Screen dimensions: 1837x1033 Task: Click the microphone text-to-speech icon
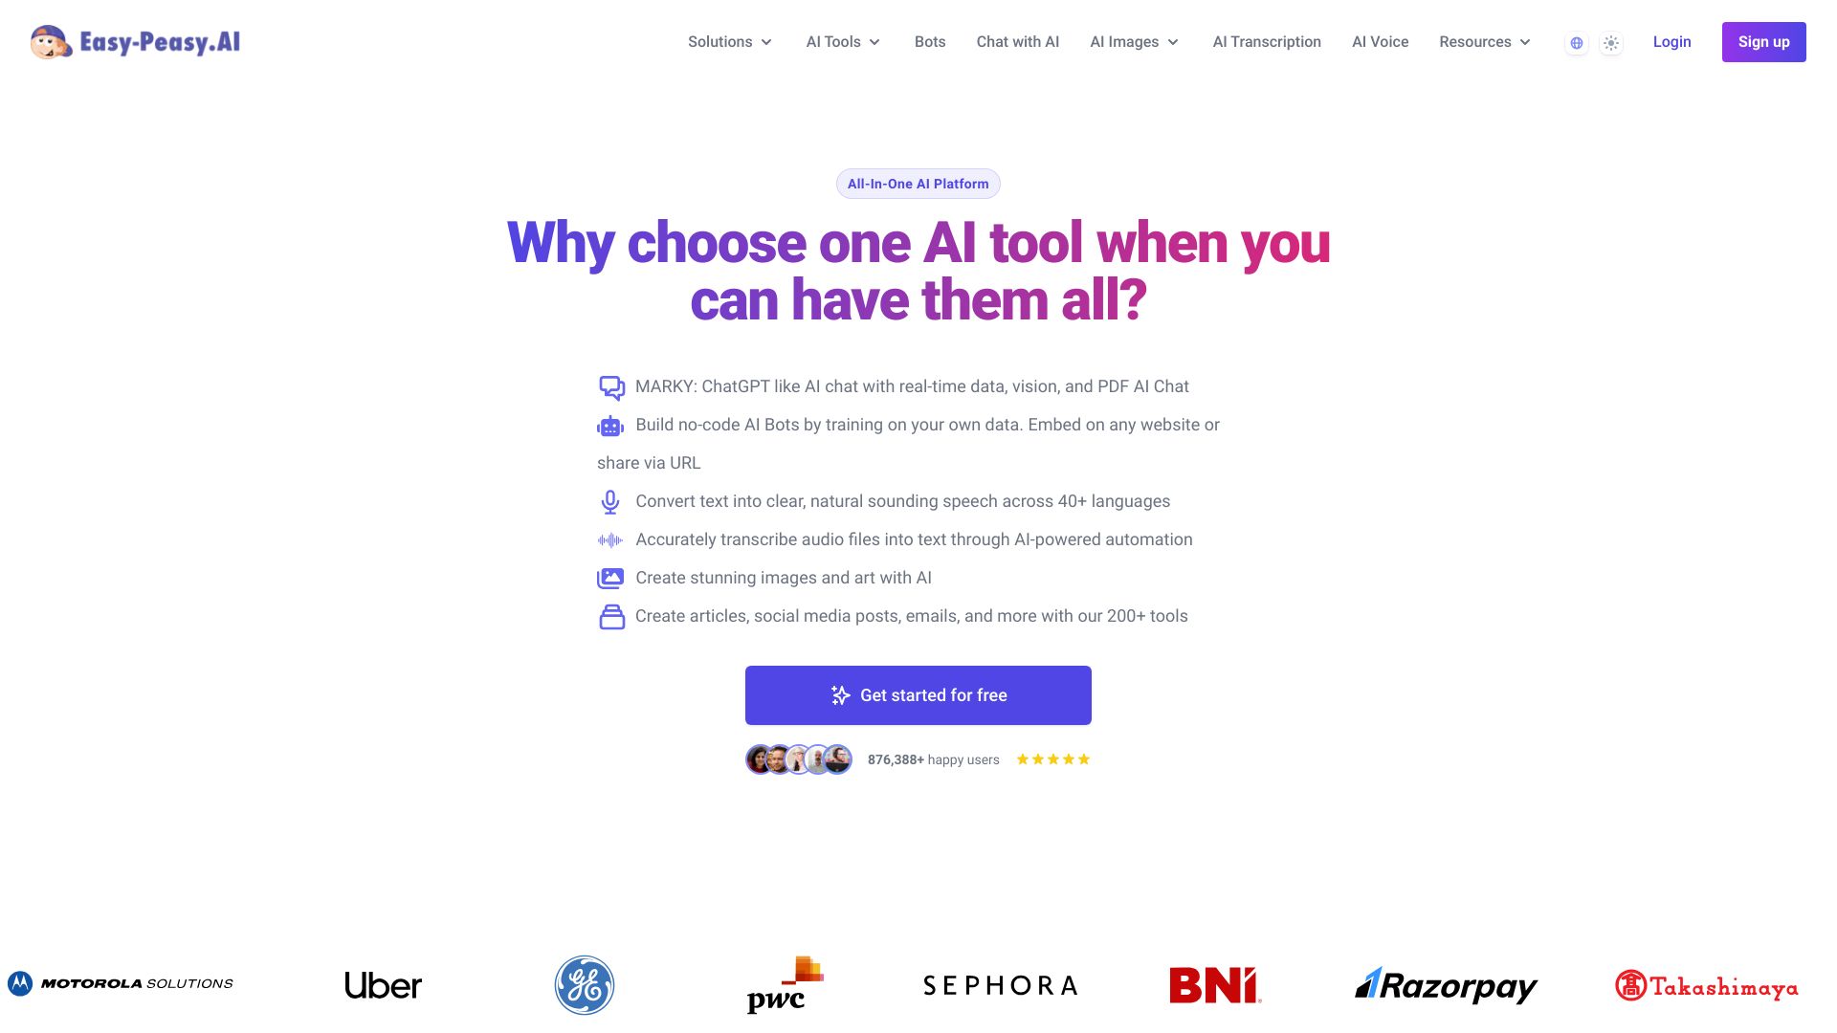(610, 502)
